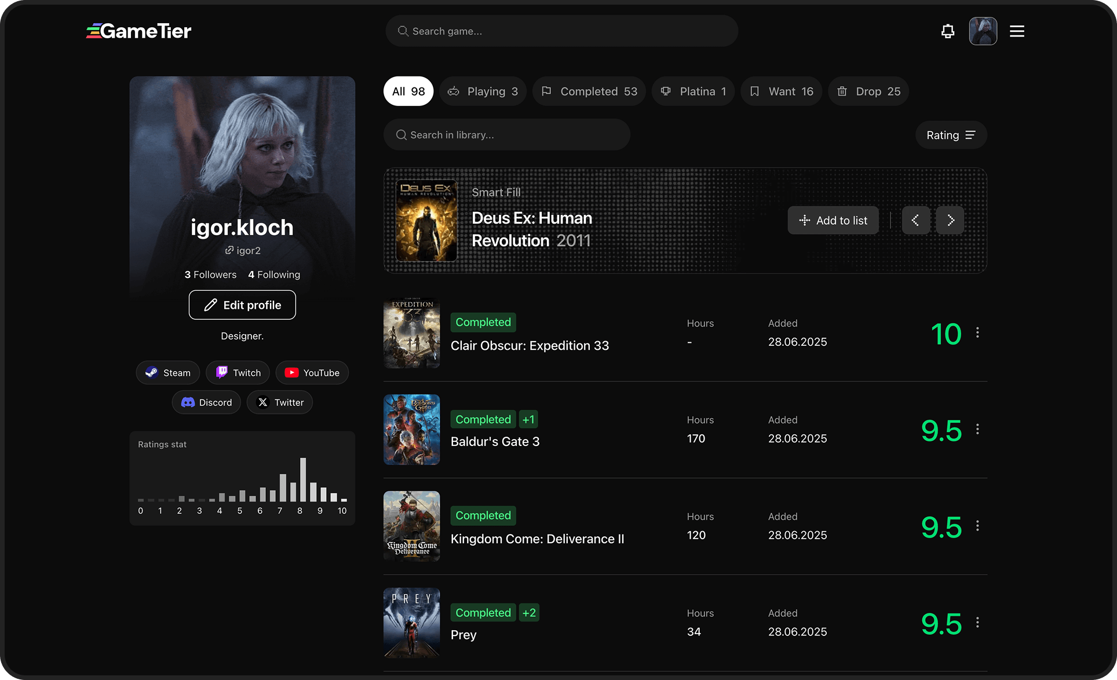Open the Discord link
The width and height of the screenshot is (1117, 680).
click(206, 402)
